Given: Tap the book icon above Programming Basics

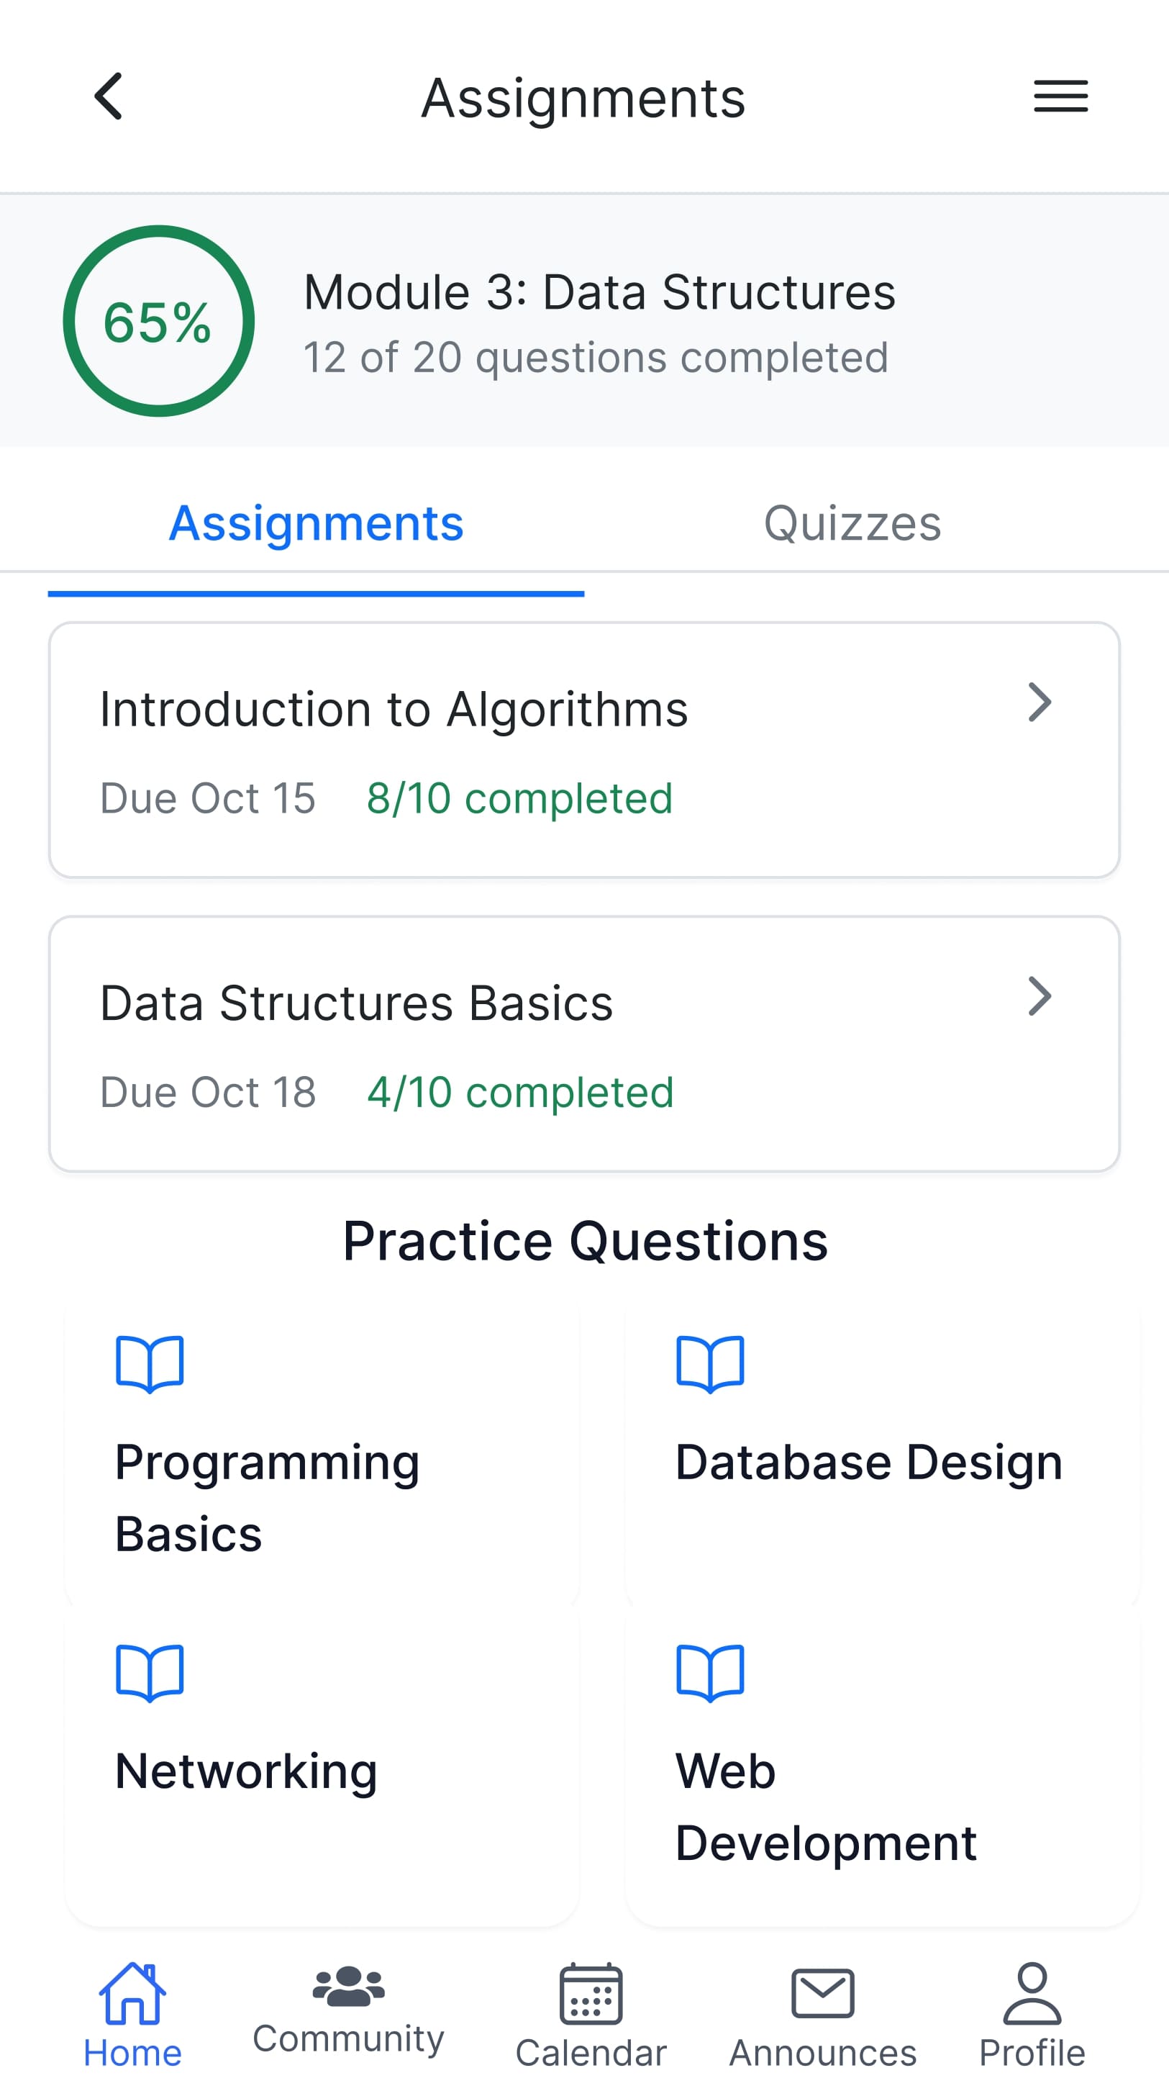Looking at the screenshot, I should [149, 1363].
